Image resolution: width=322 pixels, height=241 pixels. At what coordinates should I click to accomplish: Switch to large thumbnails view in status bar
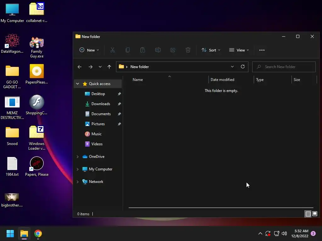click(x=314, y=214)
